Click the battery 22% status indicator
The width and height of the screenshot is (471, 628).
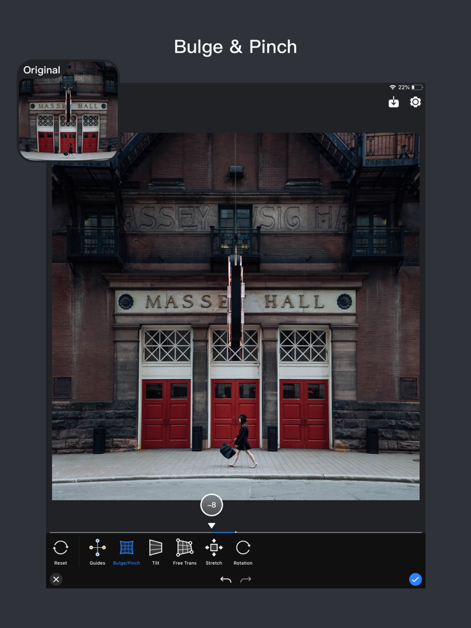click(410, 87)
